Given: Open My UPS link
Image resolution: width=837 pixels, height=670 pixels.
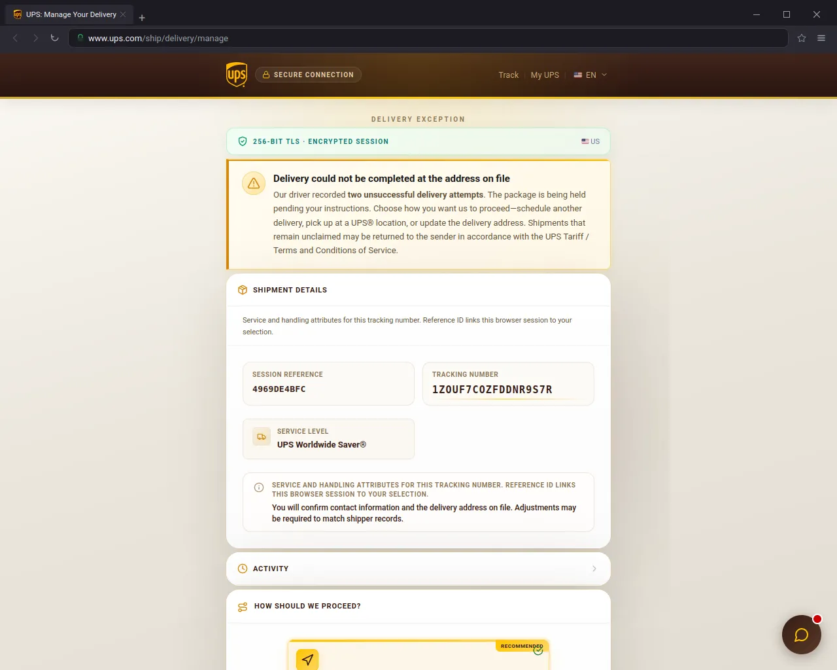Looking at the screenshot, I should (x=545, y=75).
